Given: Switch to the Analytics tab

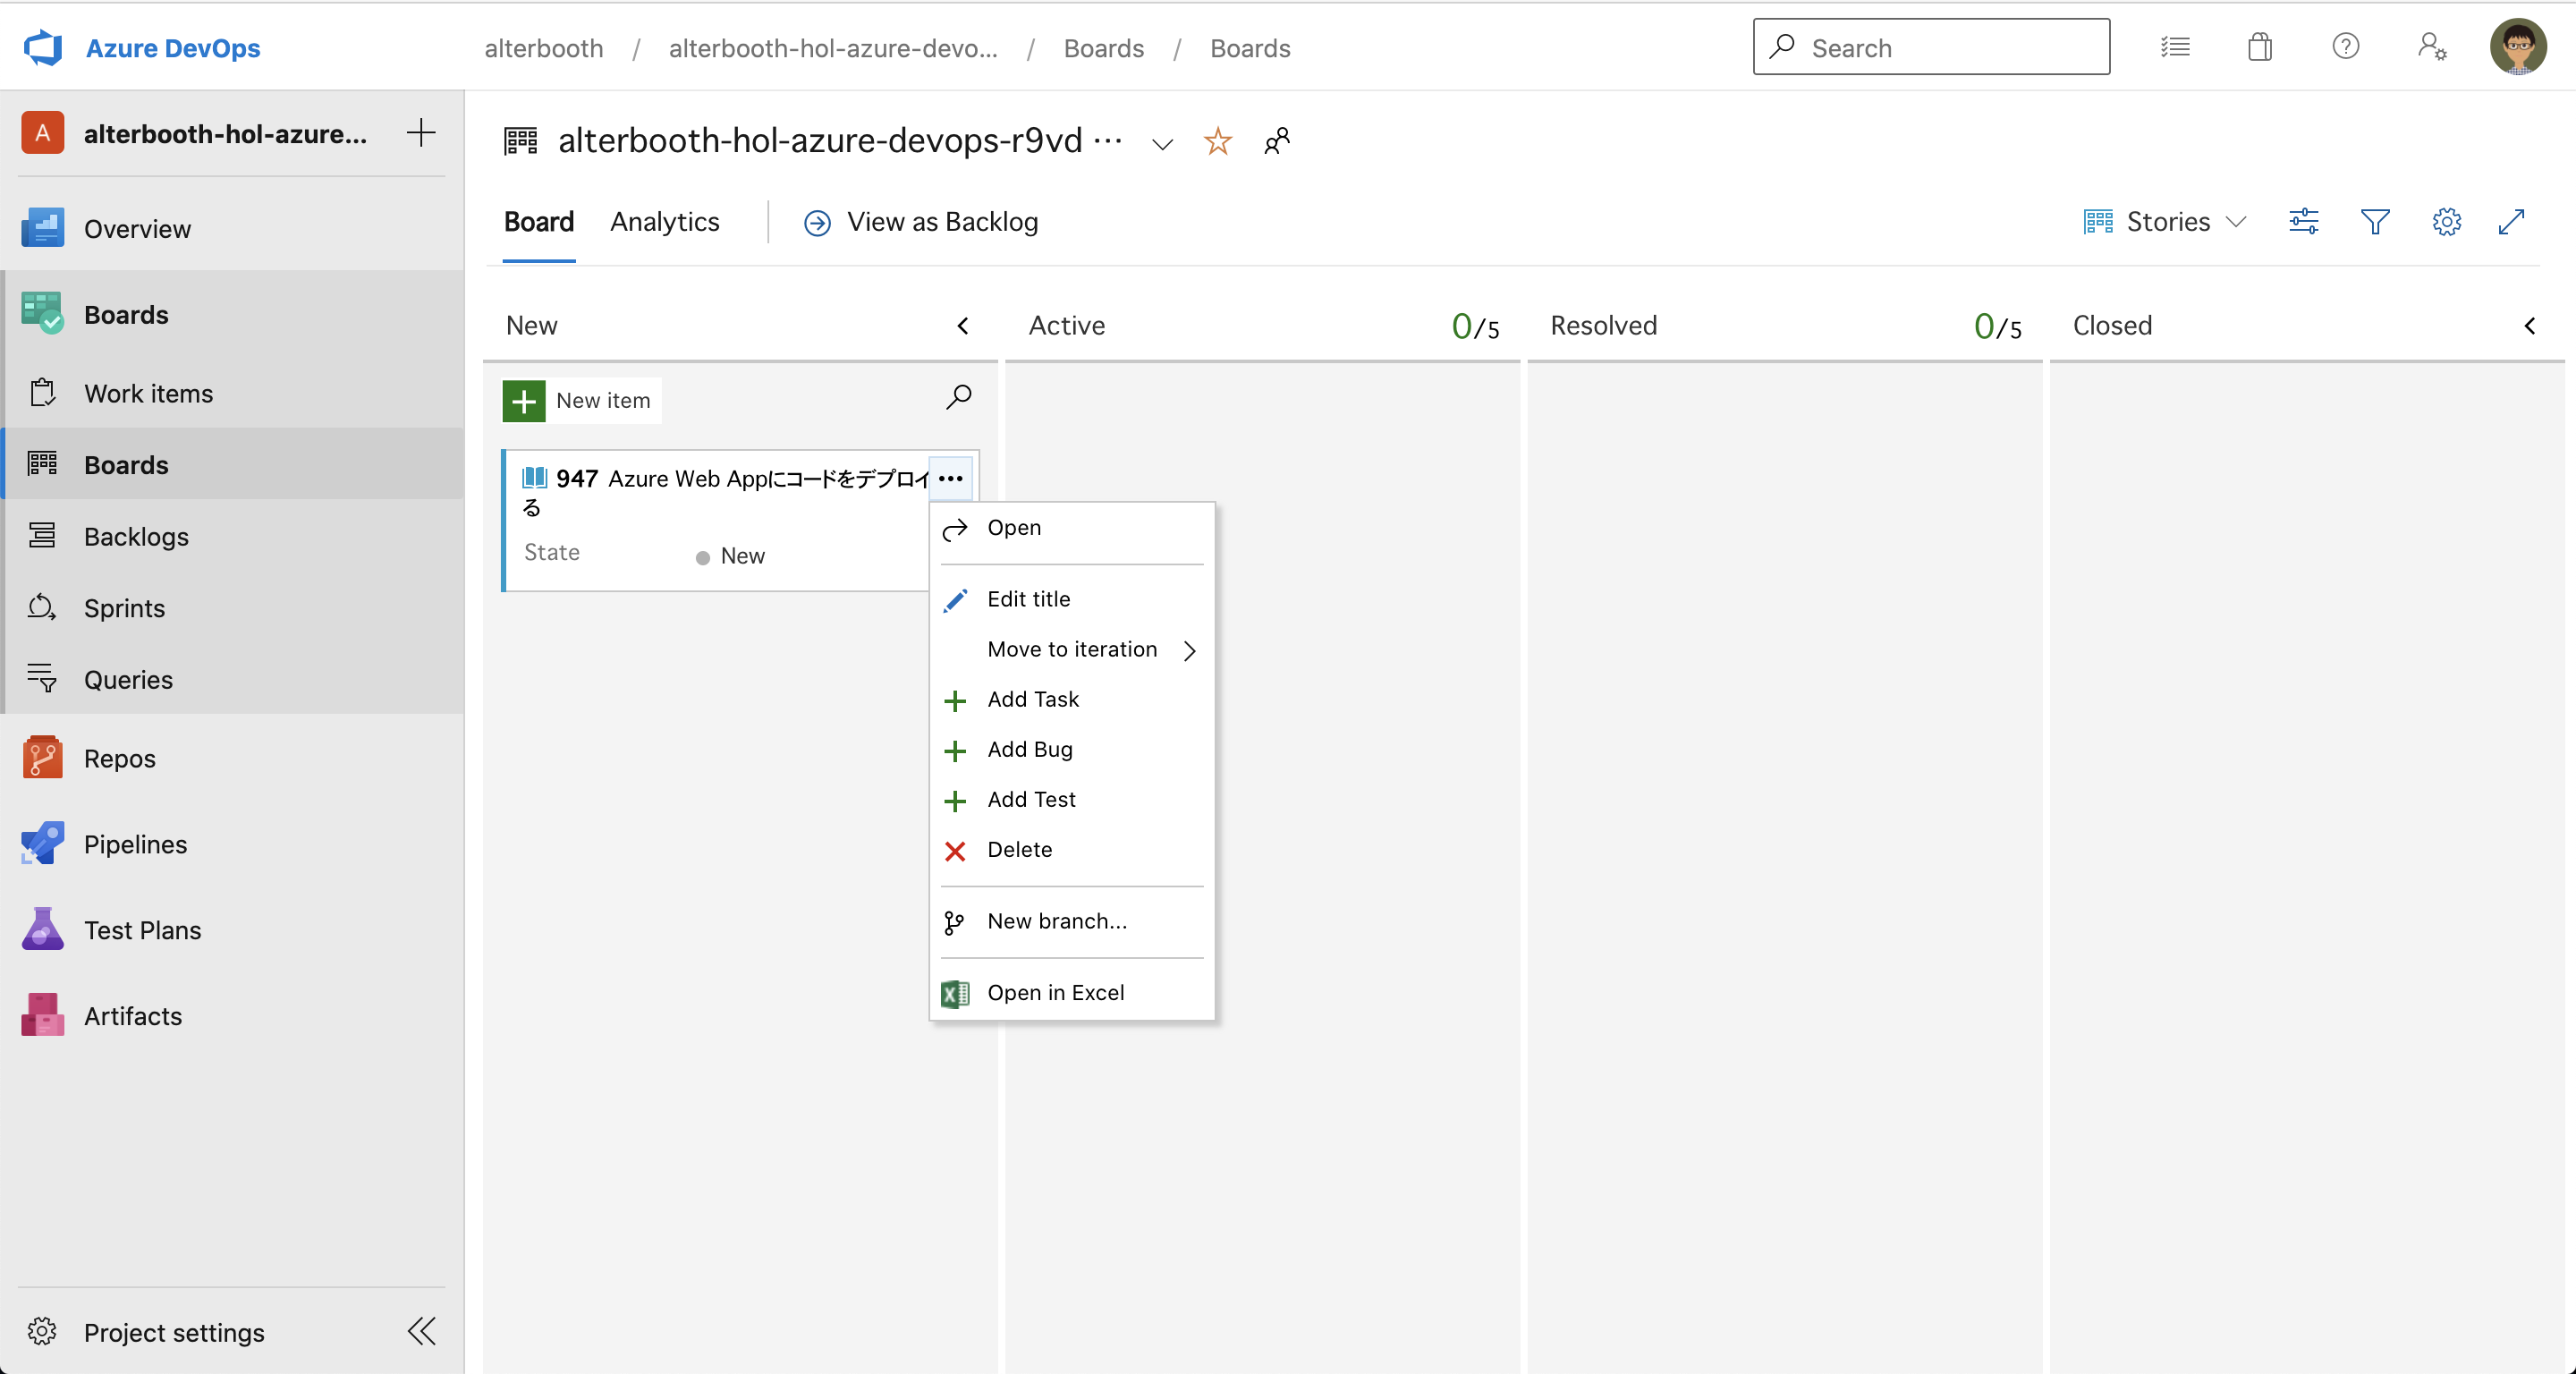Looking at the screenshot, I should (x=664, y=221).
